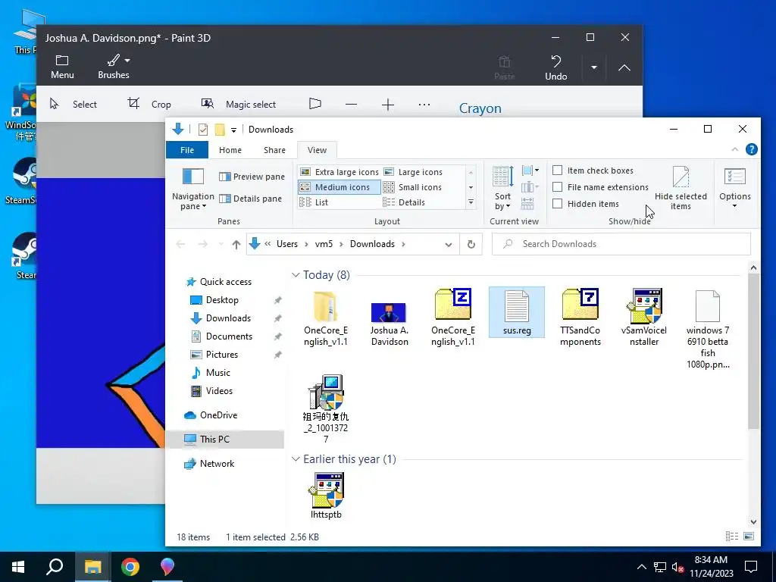The height and width of the screenshot is (582, 776).
Task: Refresh the Downloads folder
Action: coord(471,244)
